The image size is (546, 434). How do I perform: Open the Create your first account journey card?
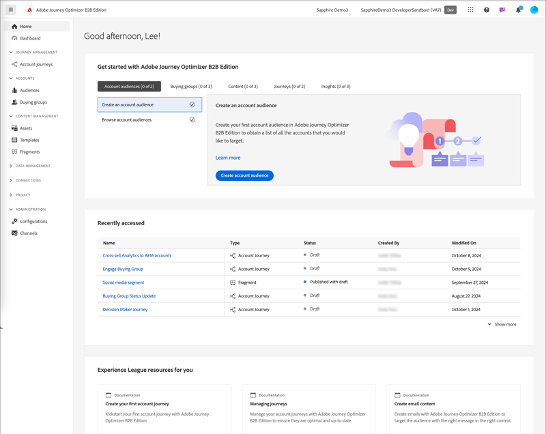click(164, 409)
